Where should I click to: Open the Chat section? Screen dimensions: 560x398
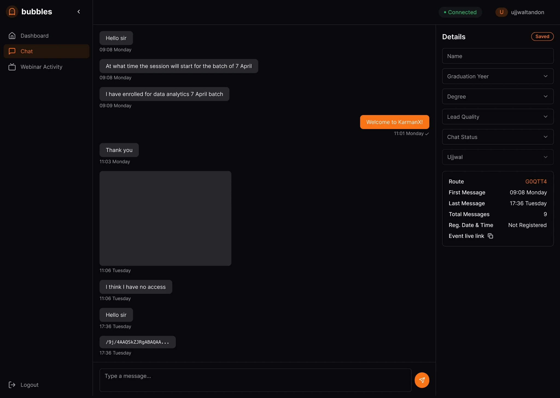click(46, 51)
